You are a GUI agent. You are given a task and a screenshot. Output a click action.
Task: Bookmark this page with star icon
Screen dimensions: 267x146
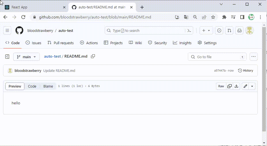coord(213,17)
